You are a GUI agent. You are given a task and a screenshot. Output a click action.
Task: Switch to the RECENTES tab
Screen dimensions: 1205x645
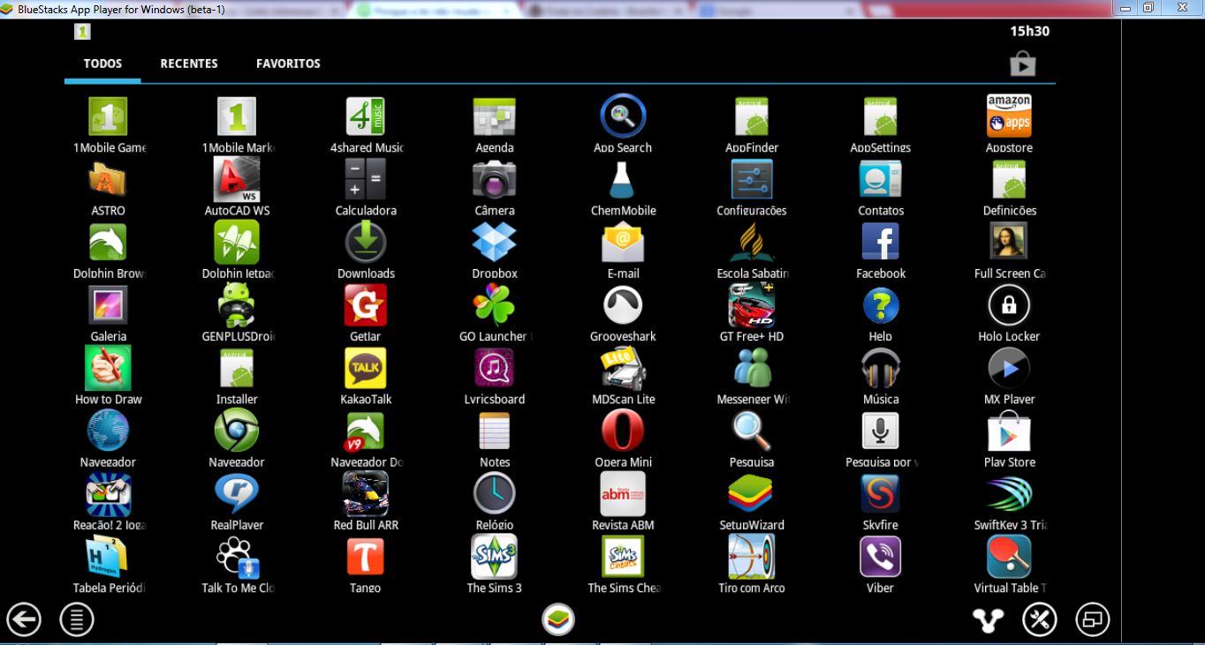coord(189,64)
